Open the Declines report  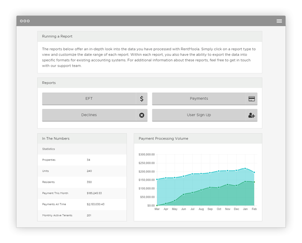(x=95, y=115)
